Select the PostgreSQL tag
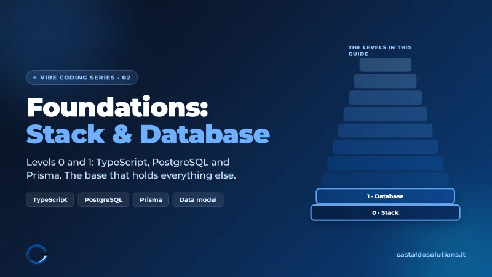Image resolution: width=492 pixels, height=277 pixels. coord(103,199)
